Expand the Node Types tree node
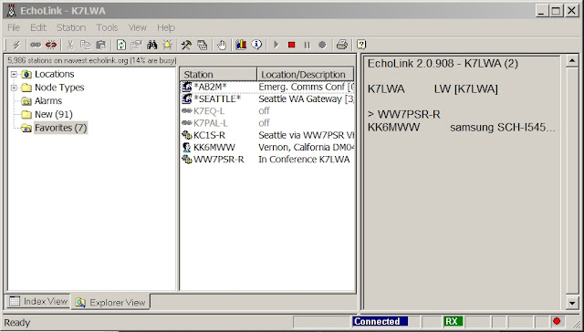Viewport: 584px width, 332px height. tap(14, 88)
